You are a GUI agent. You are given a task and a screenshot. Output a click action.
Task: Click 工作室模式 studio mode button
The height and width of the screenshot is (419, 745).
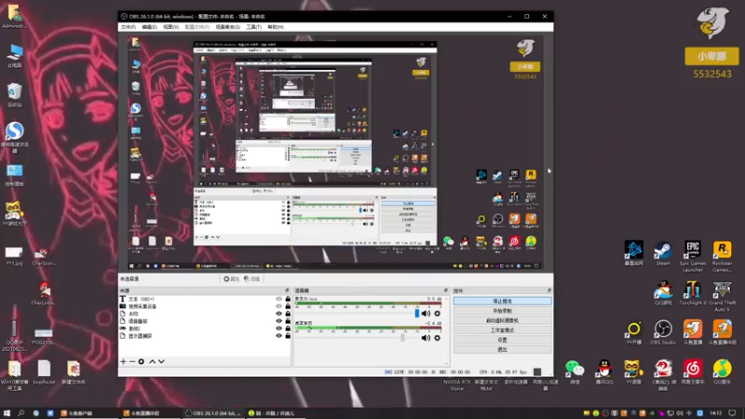[x=502, y=331]
